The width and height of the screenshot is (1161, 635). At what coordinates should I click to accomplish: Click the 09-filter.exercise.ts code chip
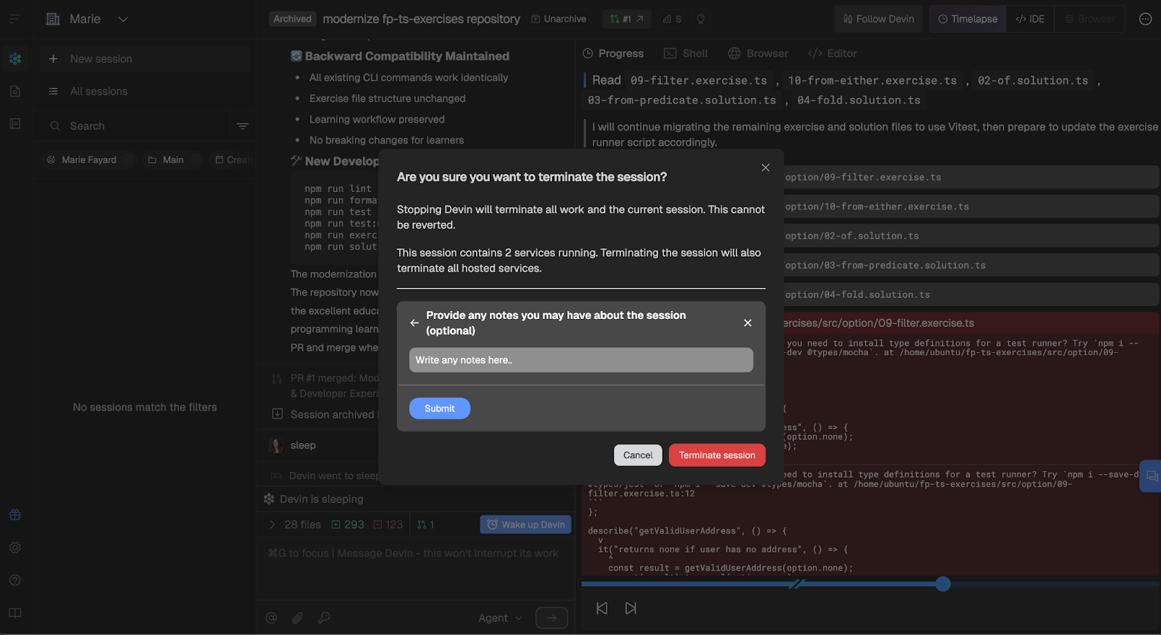(x=698, y=80)
